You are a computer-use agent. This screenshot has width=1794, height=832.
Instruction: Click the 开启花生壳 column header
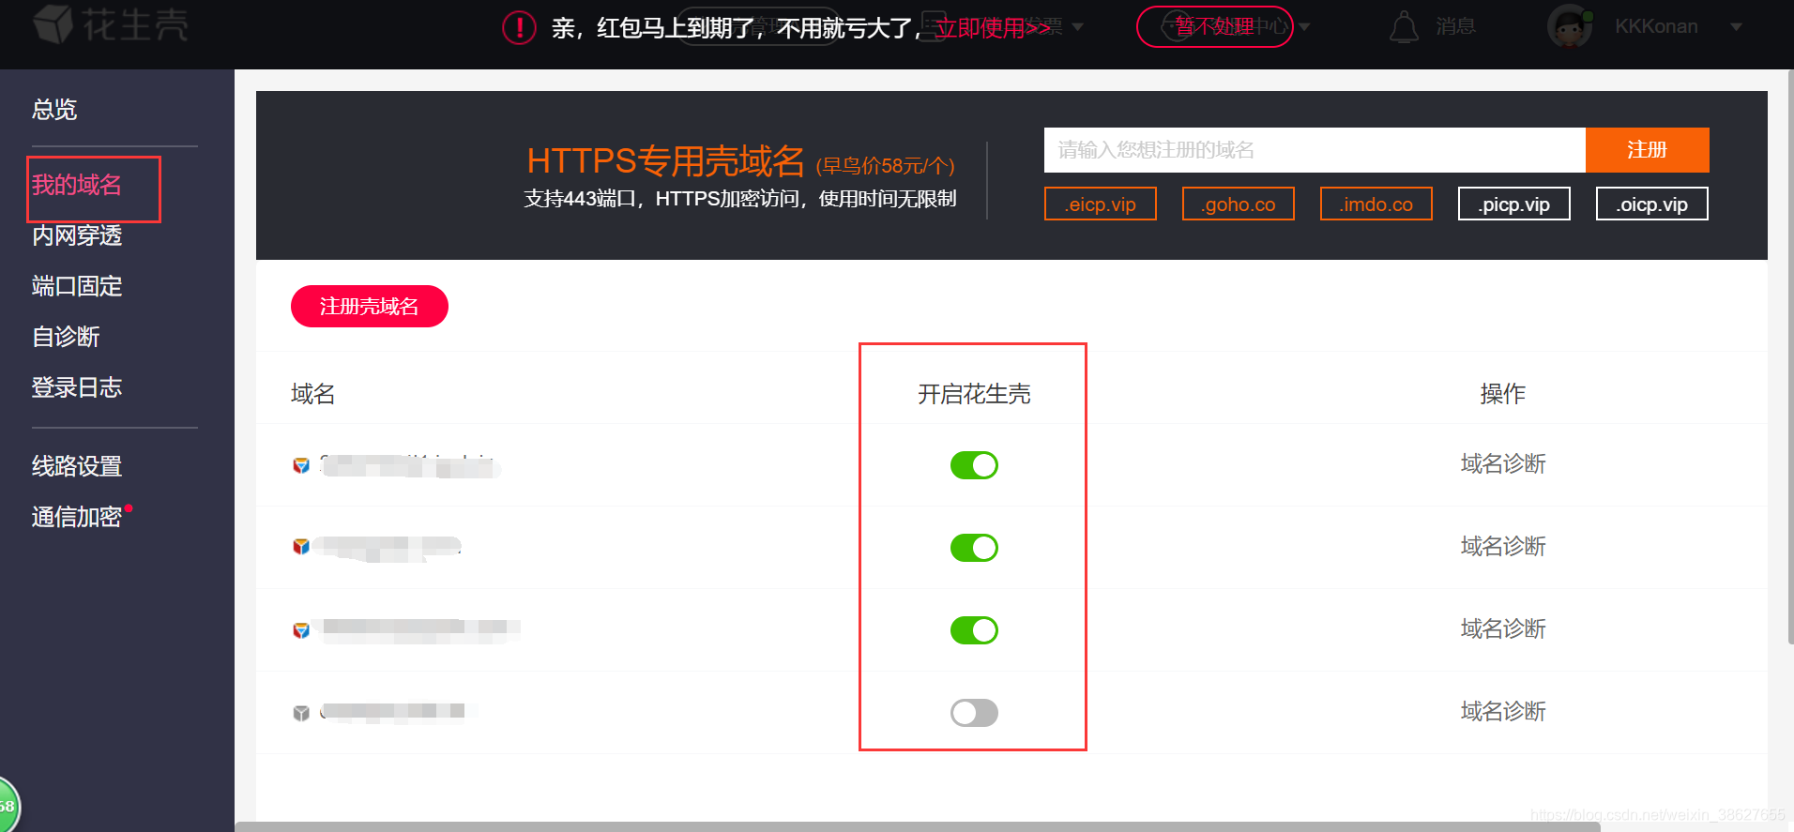click(974, 394)
